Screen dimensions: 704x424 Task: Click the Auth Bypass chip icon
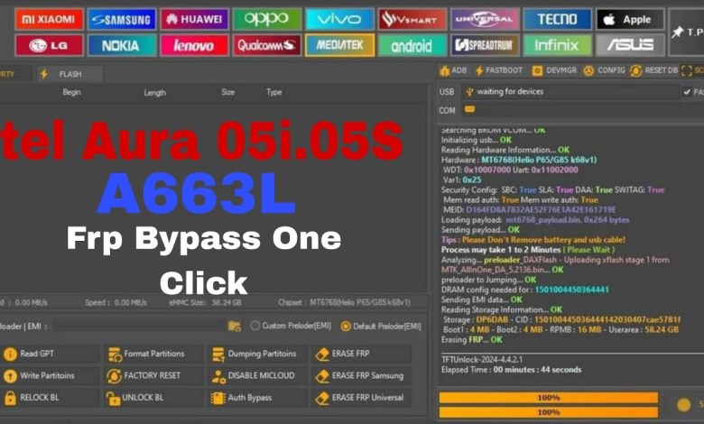tap(218, 398)
